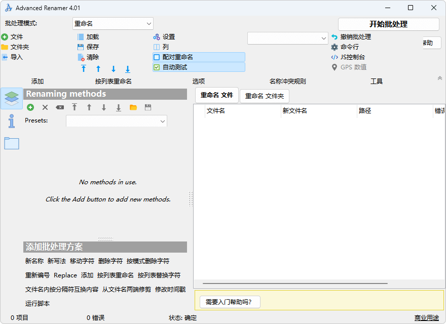Open methods preset with orange folder icon
The image size is (446, 324).
click(x=133, y=107)
